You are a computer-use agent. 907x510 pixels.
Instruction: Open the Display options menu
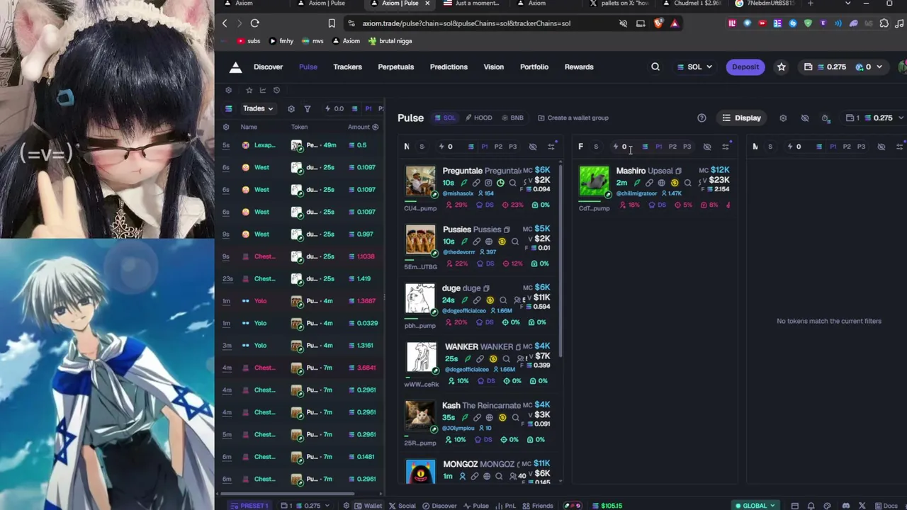(x=741, y=118)
